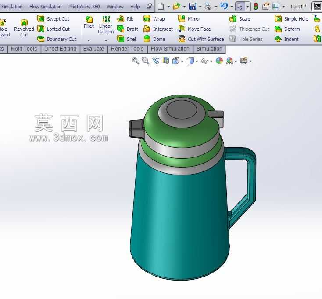Switch to the Evaluate tab
322x299 pixels.
pyautogui.click(x=93, y=49)
